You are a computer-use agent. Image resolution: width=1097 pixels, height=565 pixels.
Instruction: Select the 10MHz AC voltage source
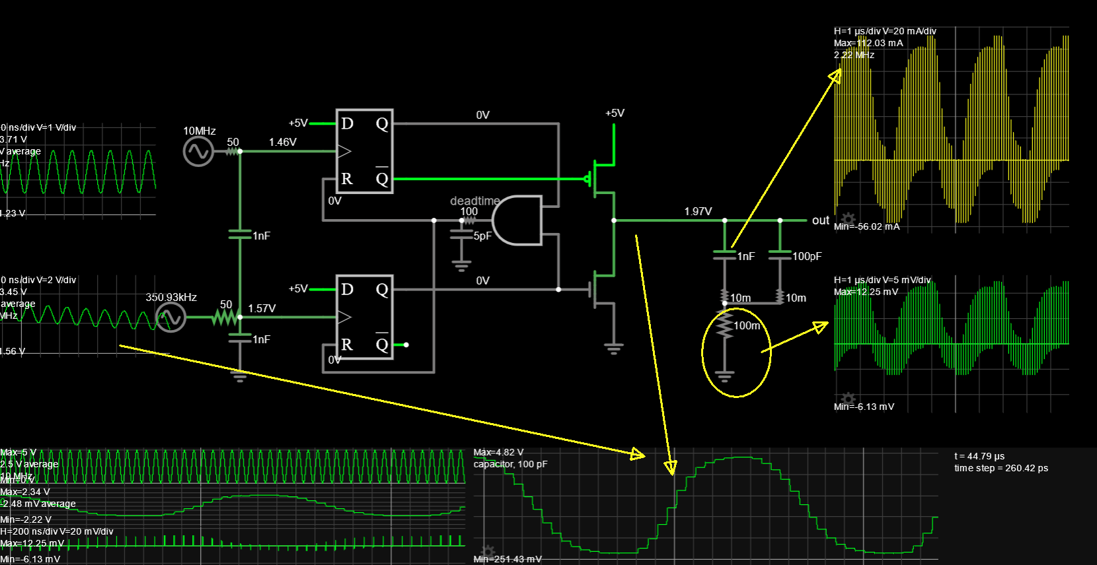pos(198,152)
